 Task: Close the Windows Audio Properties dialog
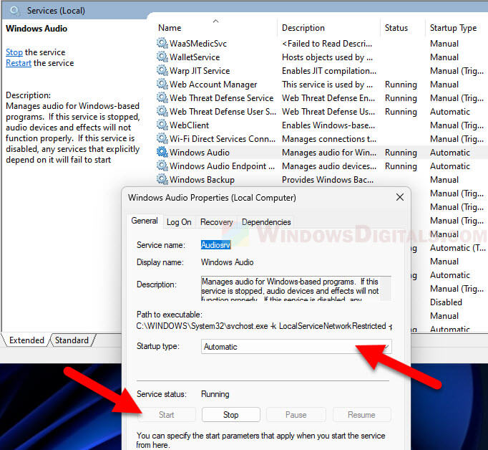coord(400,197)
